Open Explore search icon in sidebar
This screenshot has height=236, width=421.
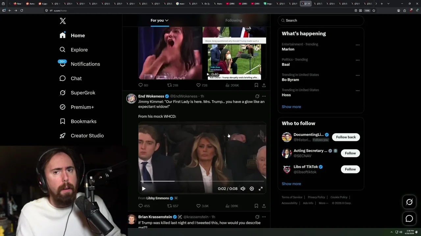click(x=62, y=49)
